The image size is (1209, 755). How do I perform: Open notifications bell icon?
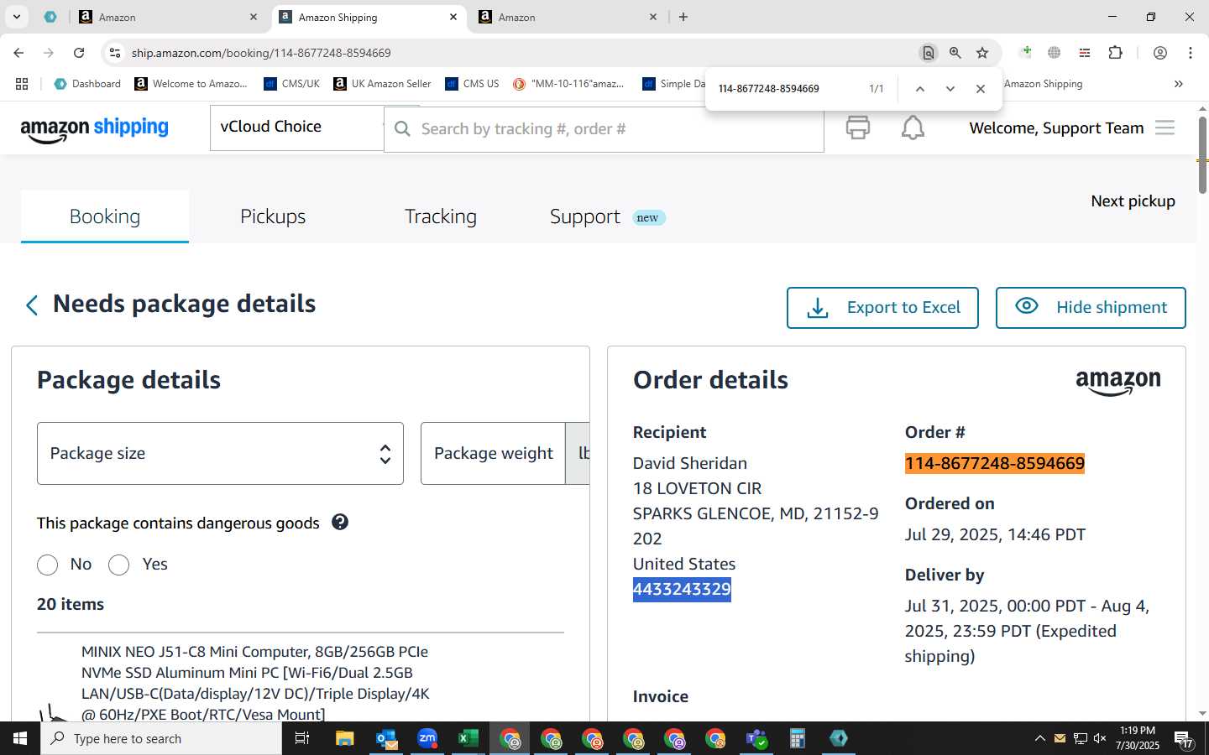click(913, 128)
